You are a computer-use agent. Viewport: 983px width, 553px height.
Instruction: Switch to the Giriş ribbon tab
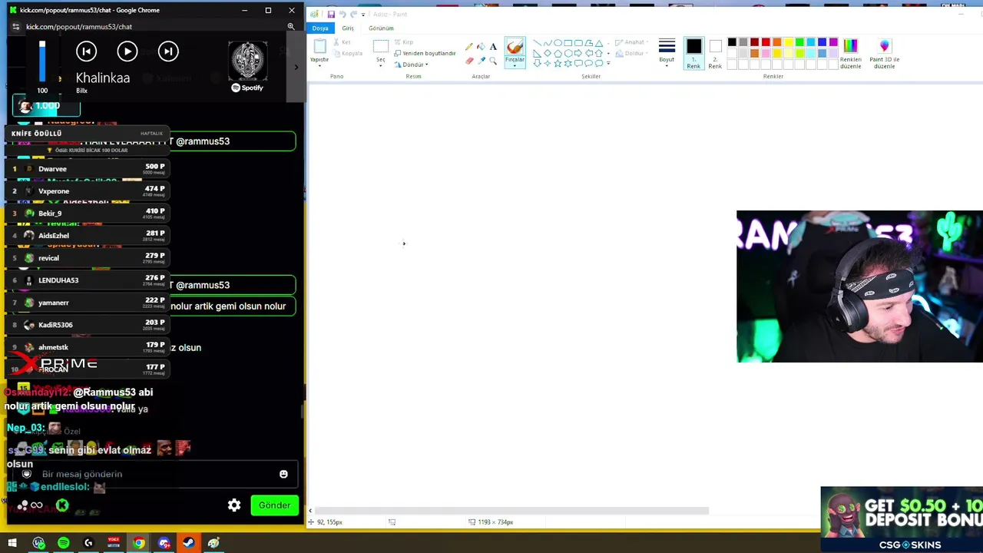348,28
